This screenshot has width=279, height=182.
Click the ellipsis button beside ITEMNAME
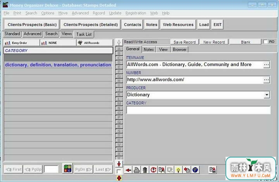[266, 64]
